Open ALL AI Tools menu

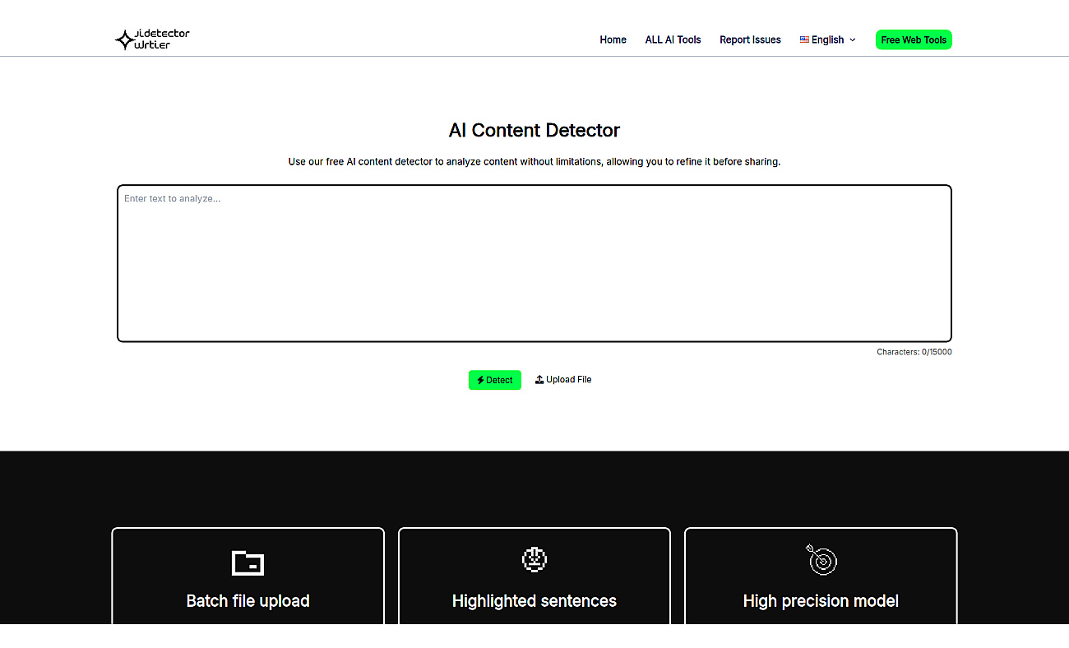[x=673, y=39]
